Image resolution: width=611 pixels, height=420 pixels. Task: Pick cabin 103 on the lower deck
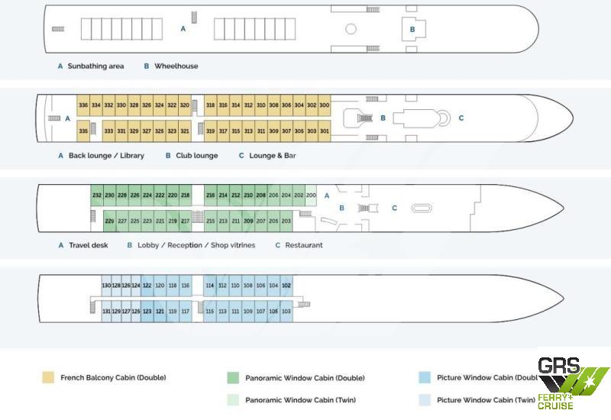[286, 312]
